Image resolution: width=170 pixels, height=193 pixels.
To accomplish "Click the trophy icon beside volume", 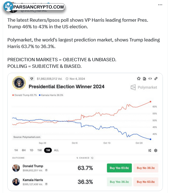I will pos(32,79).
